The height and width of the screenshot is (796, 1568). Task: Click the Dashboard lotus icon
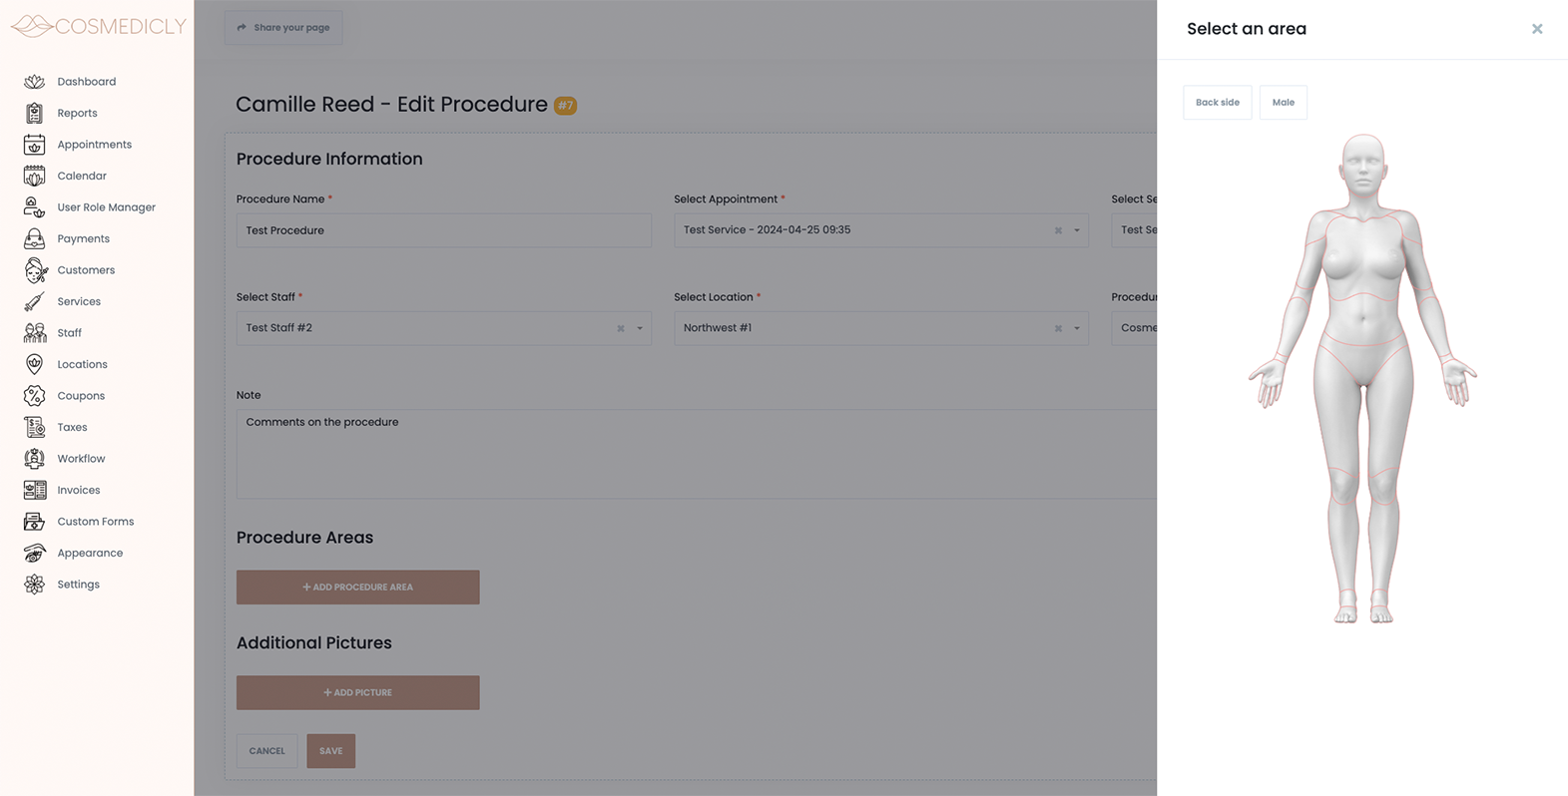tap(34, 82)
